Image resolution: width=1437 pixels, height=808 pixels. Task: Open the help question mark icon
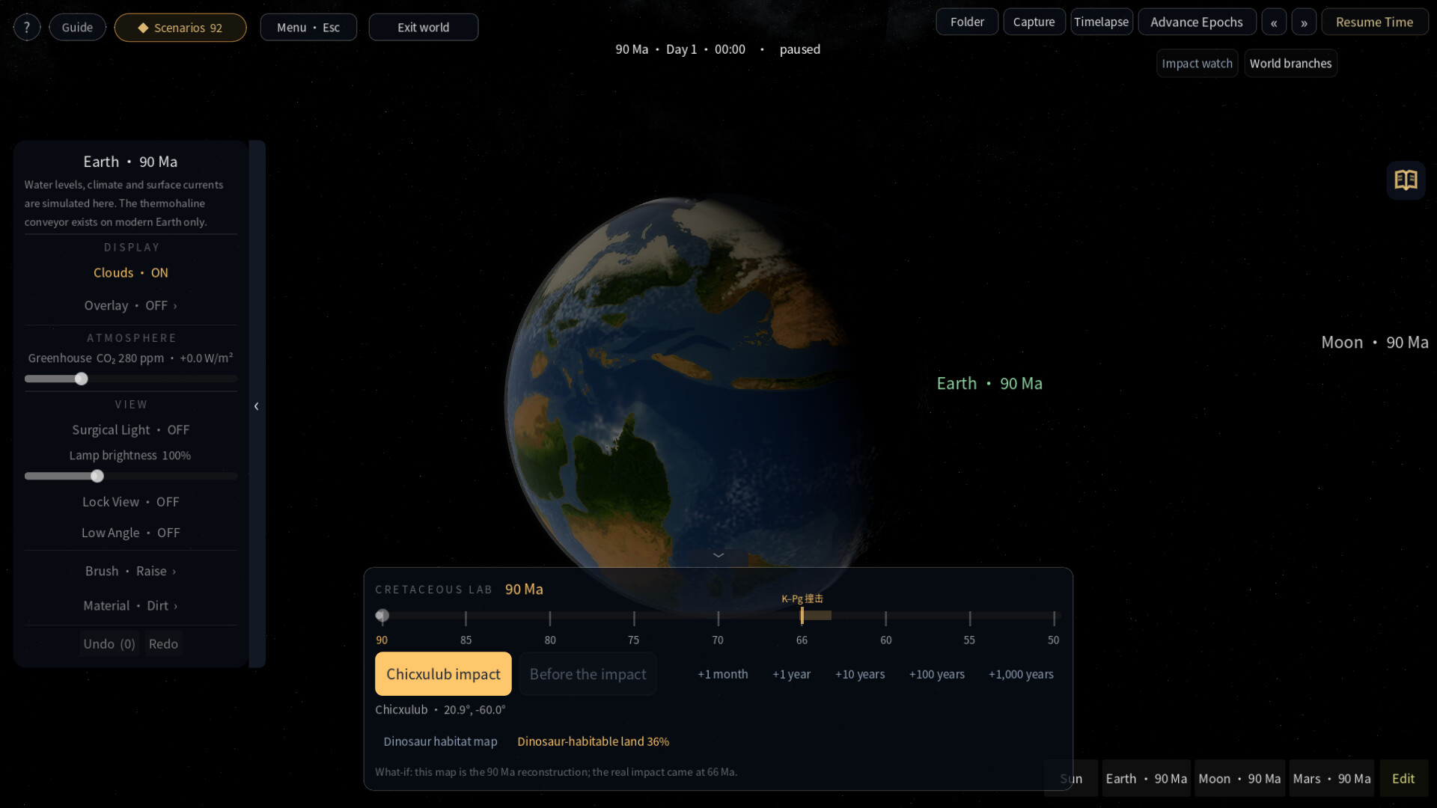[27, 28]
